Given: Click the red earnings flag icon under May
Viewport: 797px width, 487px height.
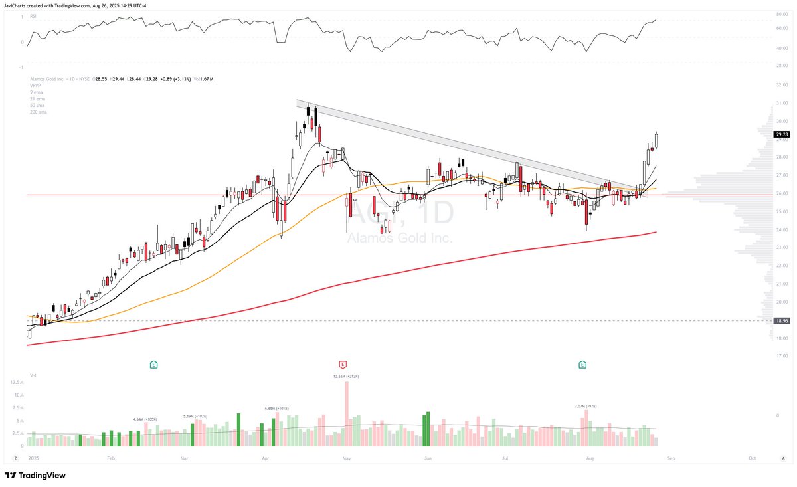Looking at the screenshot, I should [x=343, y=365].
